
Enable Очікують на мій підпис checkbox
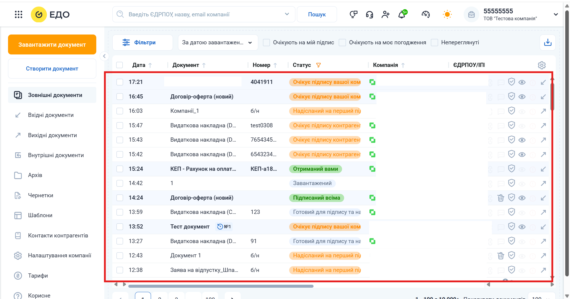pyautogui.click(x=267, y=43)
